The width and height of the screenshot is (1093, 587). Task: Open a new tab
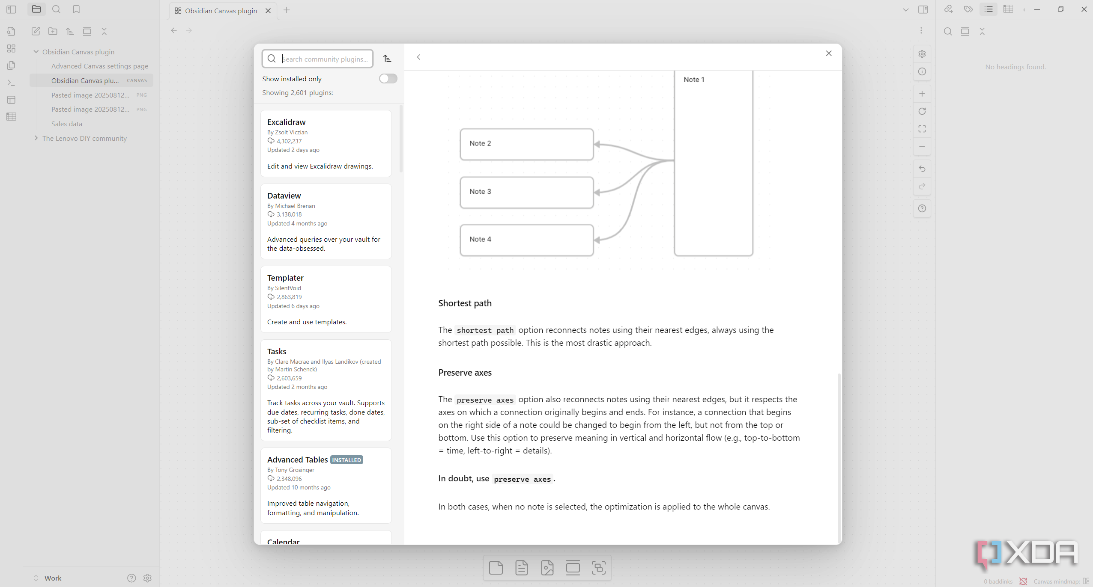287,10
